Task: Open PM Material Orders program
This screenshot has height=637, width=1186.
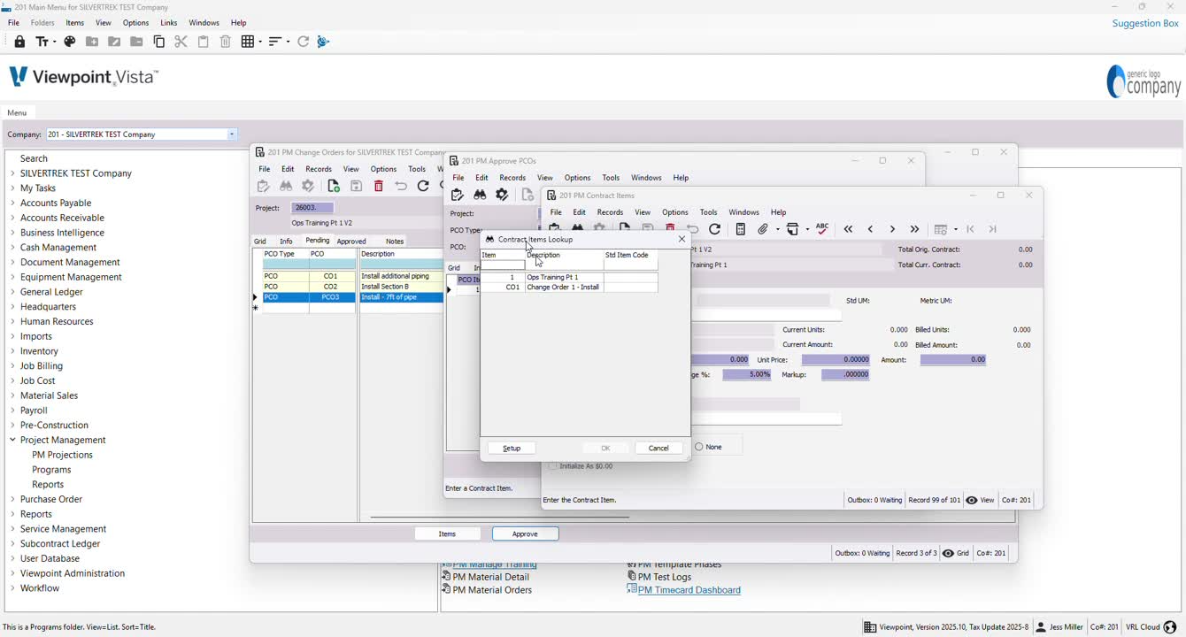Action: click(x=492, y=590)
